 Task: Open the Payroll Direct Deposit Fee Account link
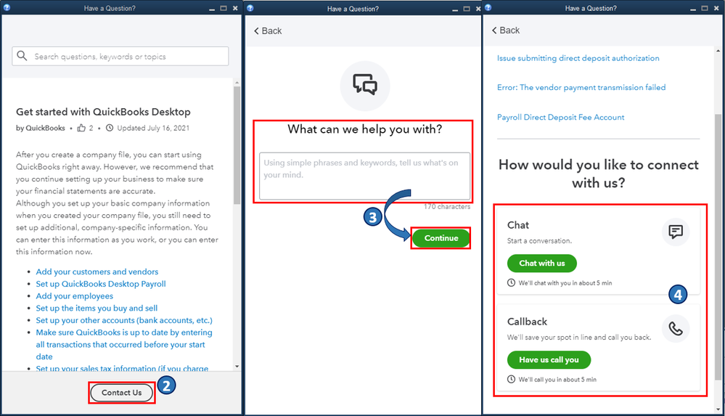tap(560, 118)
